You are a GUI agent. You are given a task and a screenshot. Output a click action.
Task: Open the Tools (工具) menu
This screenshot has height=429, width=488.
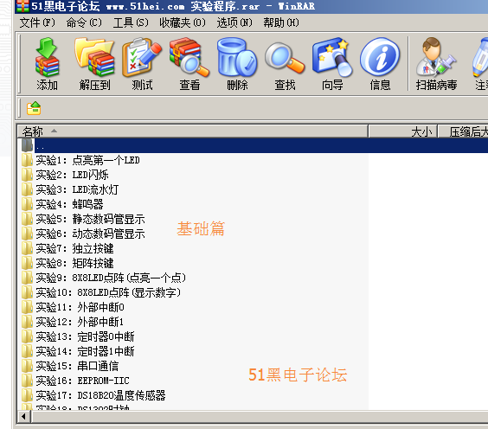pos(131,22)
